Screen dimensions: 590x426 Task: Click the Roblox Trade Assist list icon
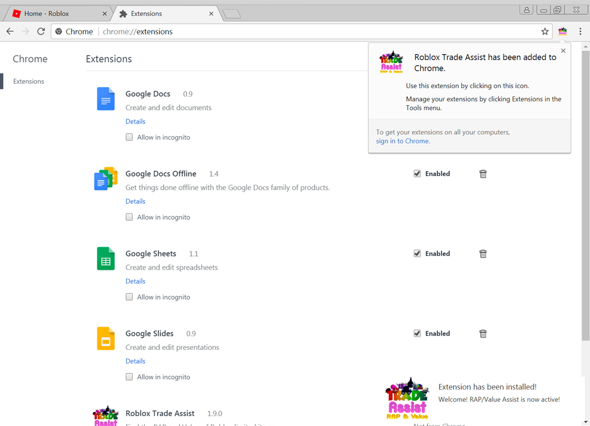click(106, 416)
